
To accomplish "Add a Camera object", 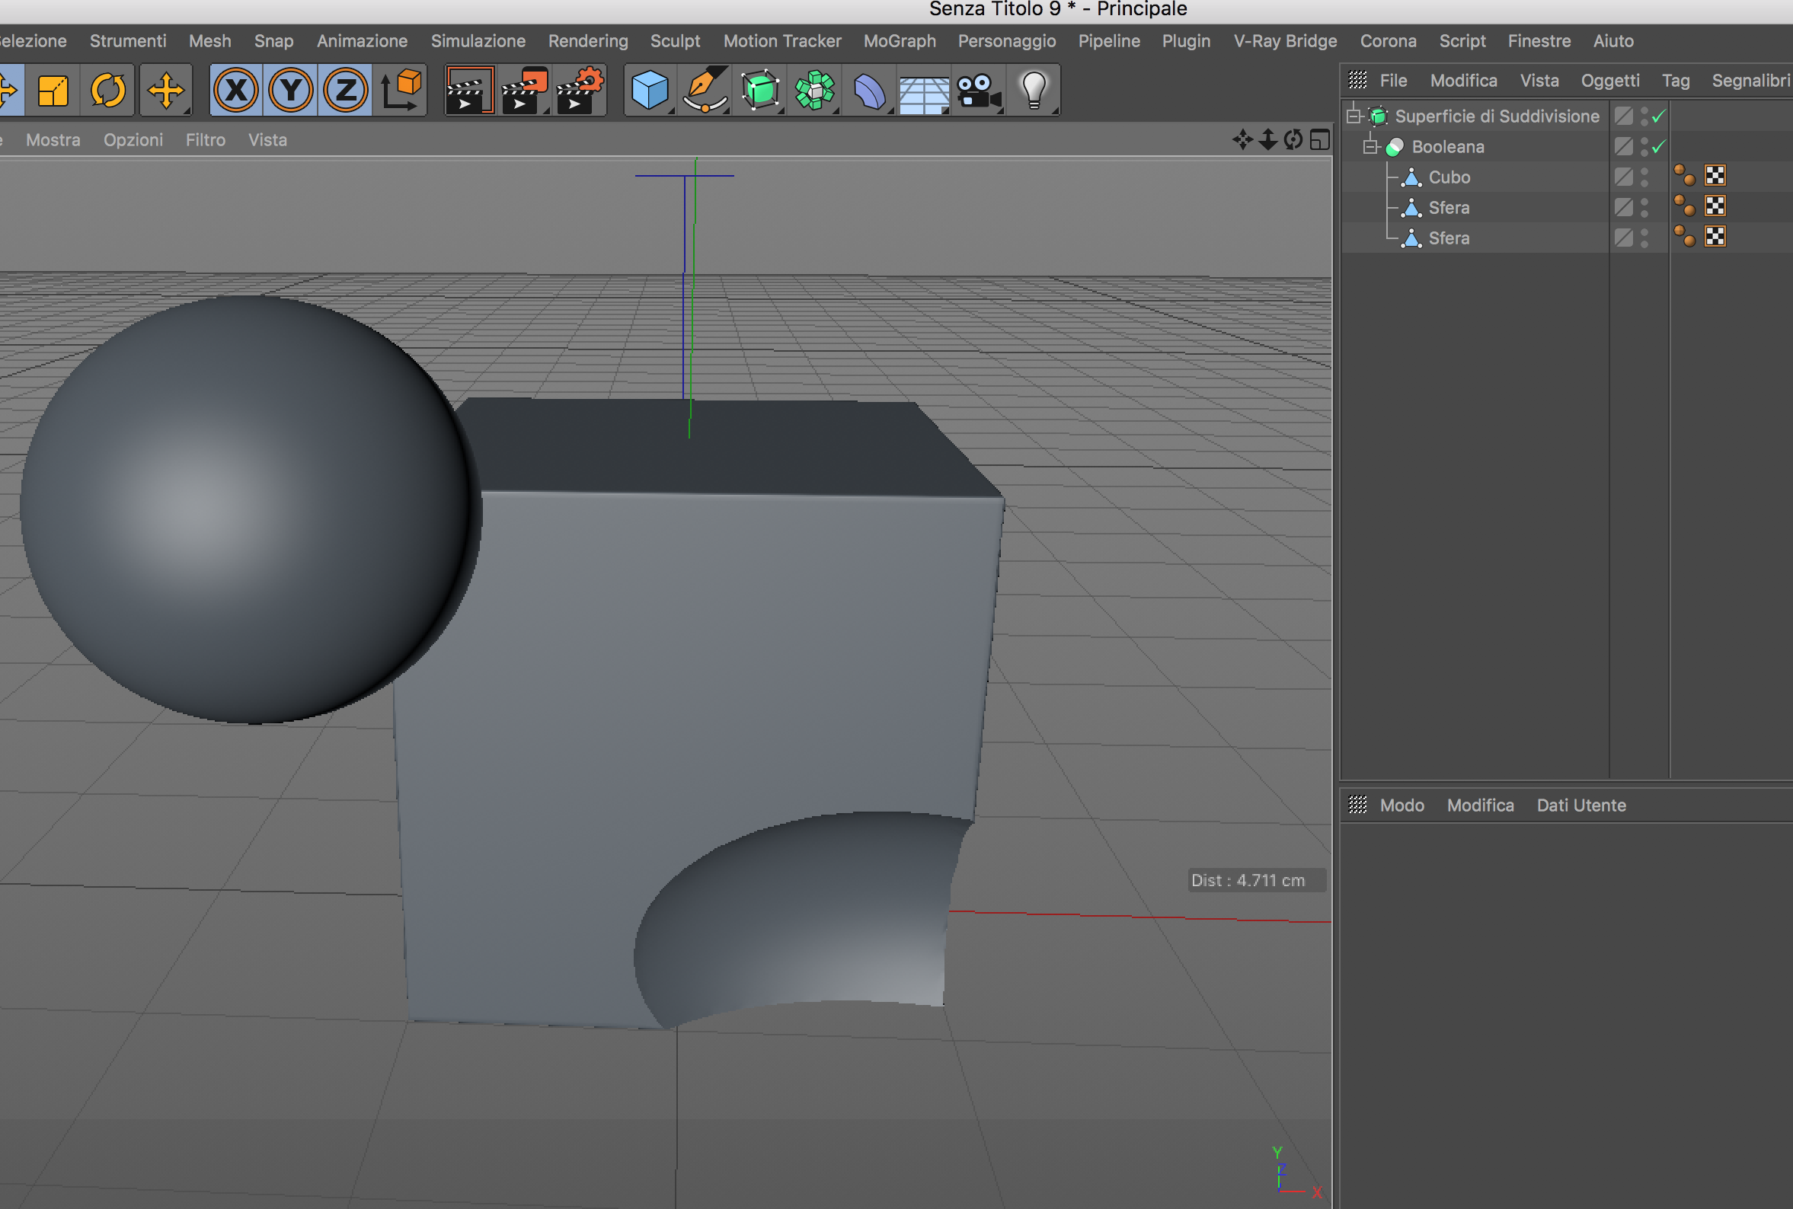I will (978, 90).
